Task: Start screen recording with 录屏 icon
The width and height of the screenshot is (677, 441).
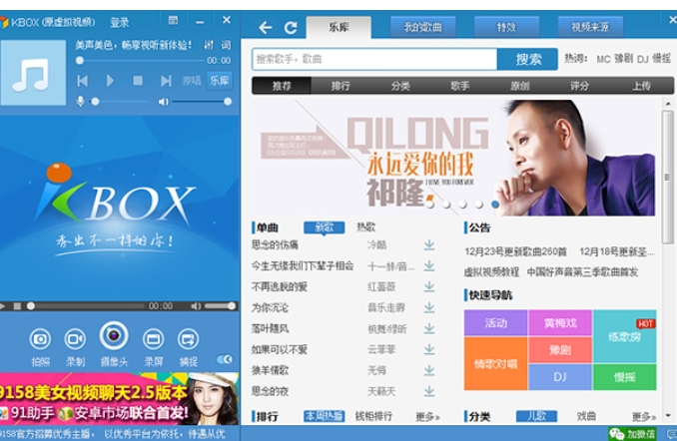Action: click(154, 339)
